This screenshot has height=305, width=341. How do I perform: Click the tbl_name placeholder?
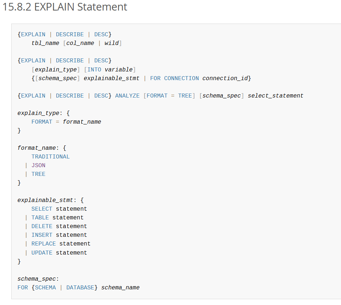click(45, 43)
